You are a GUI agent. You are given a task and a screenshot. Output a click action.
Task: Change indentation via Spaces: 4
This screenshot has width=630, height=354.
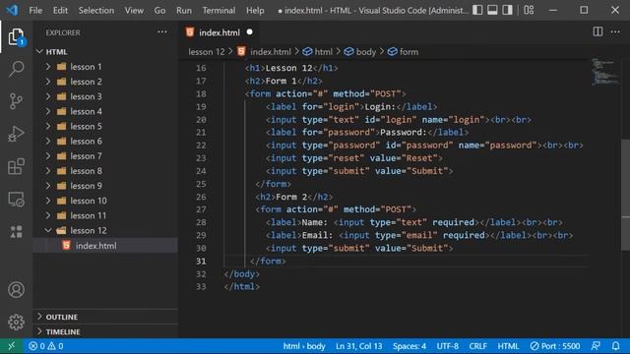pos(409,346)
